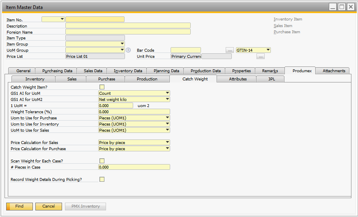Maximize the Item Master Data window
Viewport: 358px width, 217px height.
[342, 7]
